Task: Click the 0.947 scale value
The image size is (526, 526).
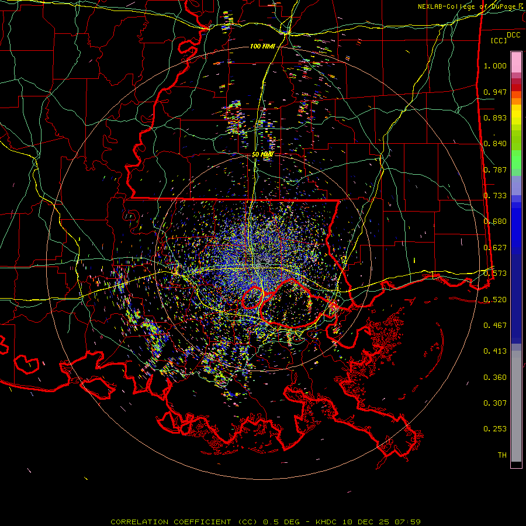Action: 495,92
